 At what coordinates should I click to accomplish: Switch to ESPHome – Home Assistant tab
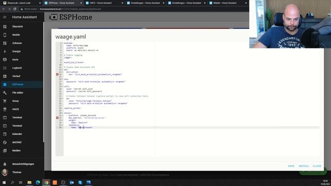pos(63,3)
